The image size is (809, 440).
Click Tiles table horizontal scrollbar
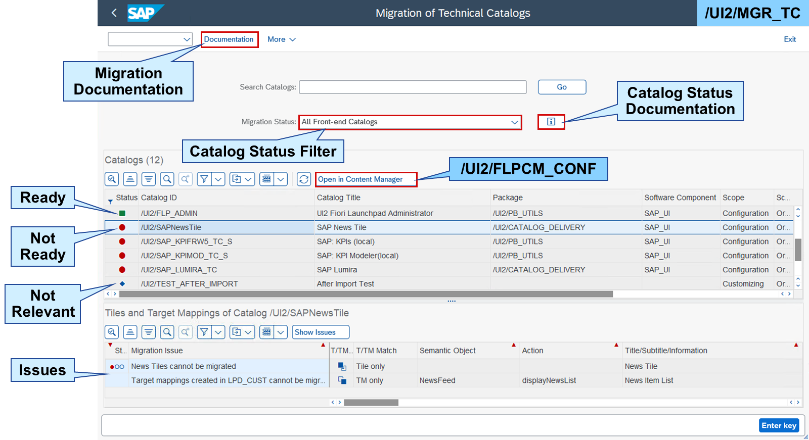click(x=371, y=403)
